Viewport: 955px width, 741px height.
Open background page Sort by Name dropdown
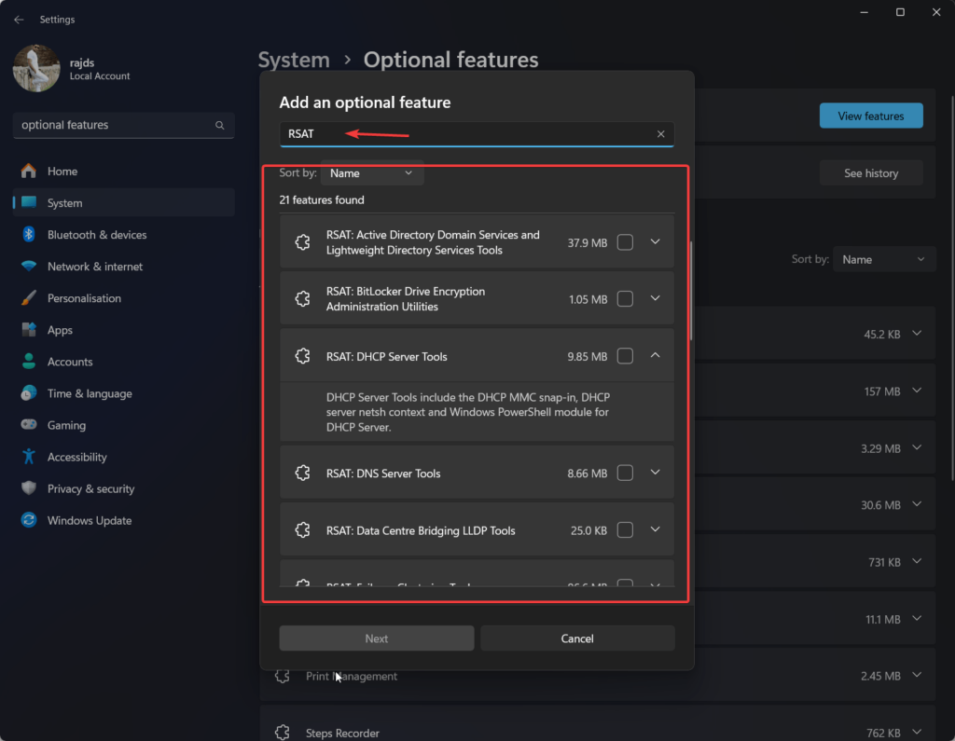884,259
